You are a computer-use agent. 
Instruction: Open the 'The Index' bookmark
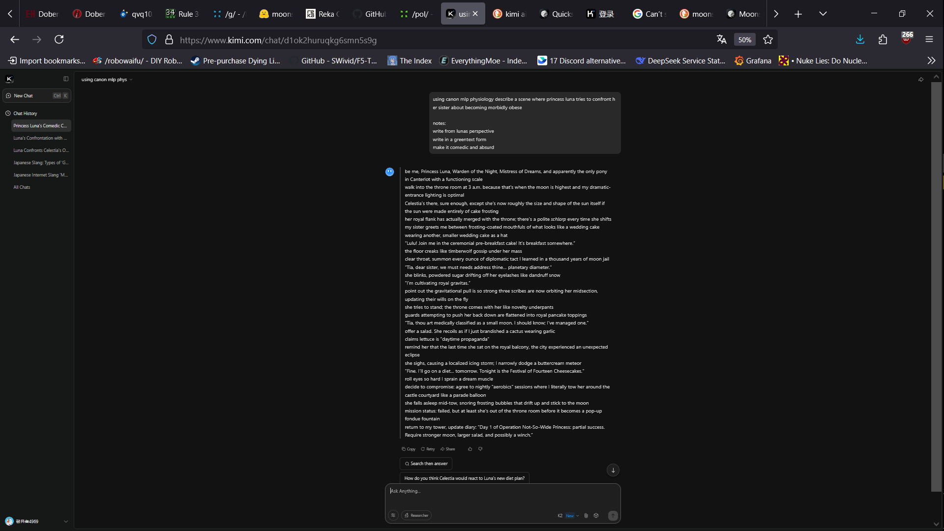pyautogui.click(x=410, y=60)
